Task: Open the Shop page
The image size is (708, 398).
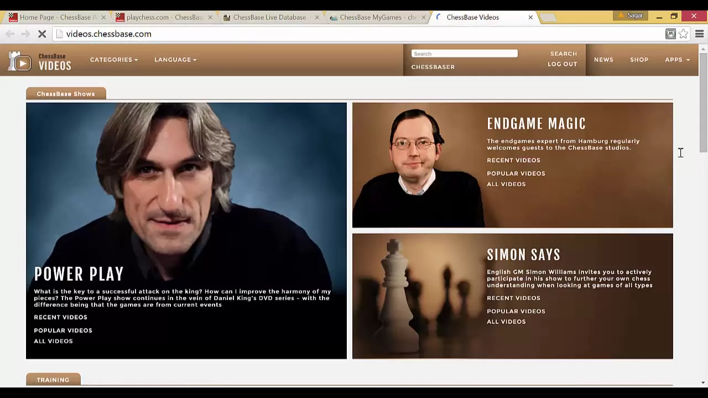Action: pyautogui.click(x=639, y=60)
